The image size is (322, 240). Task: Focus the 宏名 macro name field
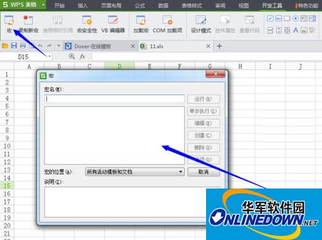(x=115, y=99)
